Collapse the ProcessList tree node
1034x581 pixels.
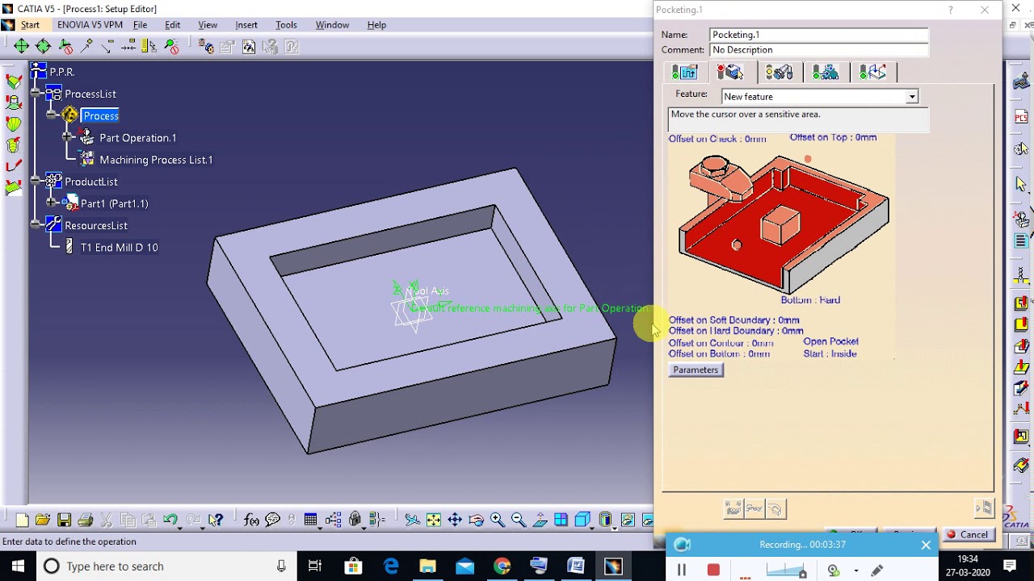tap(36, 94)
